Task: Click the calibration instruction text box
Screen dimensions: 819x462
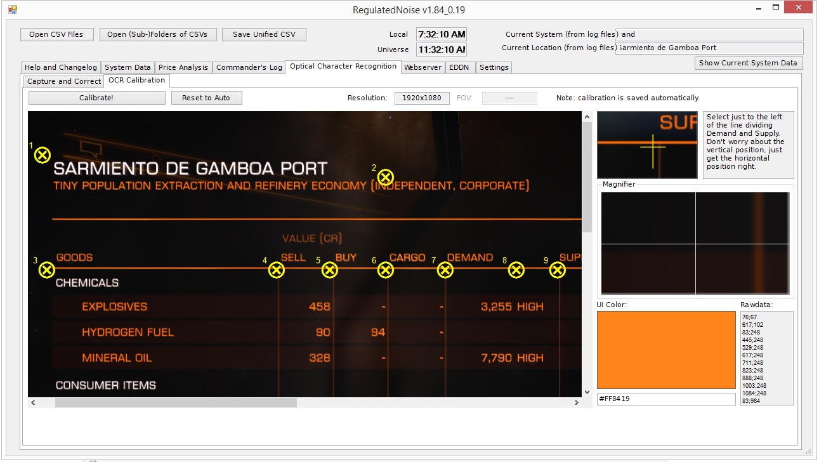Action: coord(749,145)
